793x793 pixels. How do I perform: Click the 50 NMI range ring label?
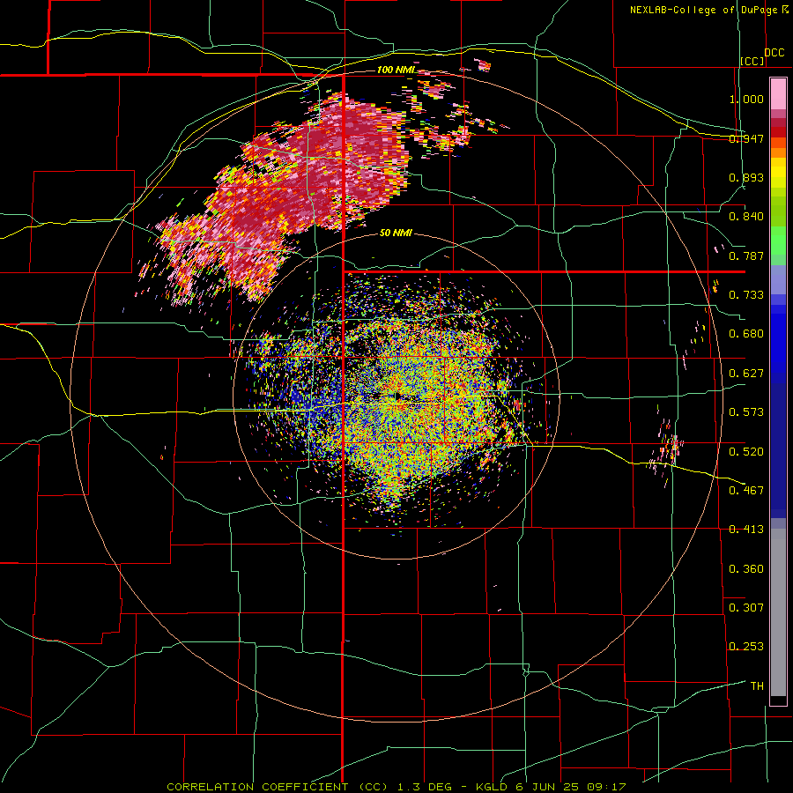396,233
